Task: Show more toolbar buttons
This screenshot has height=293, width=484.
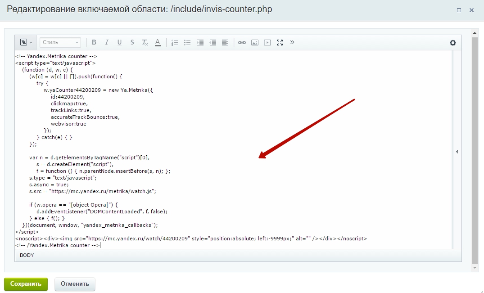Action: (x=292, y=42)
